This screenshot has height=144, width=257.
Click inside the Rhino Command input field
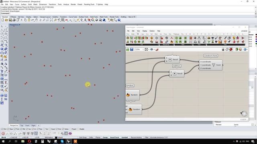132,13
